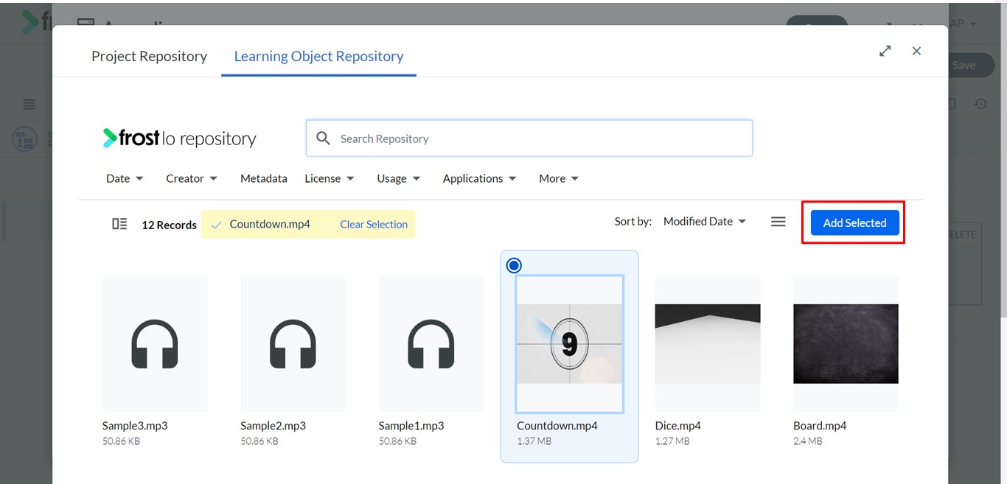This screenshot has width=1007, height=484.
Task: Click the frost lo repository logo
Action: pos(179,138)
